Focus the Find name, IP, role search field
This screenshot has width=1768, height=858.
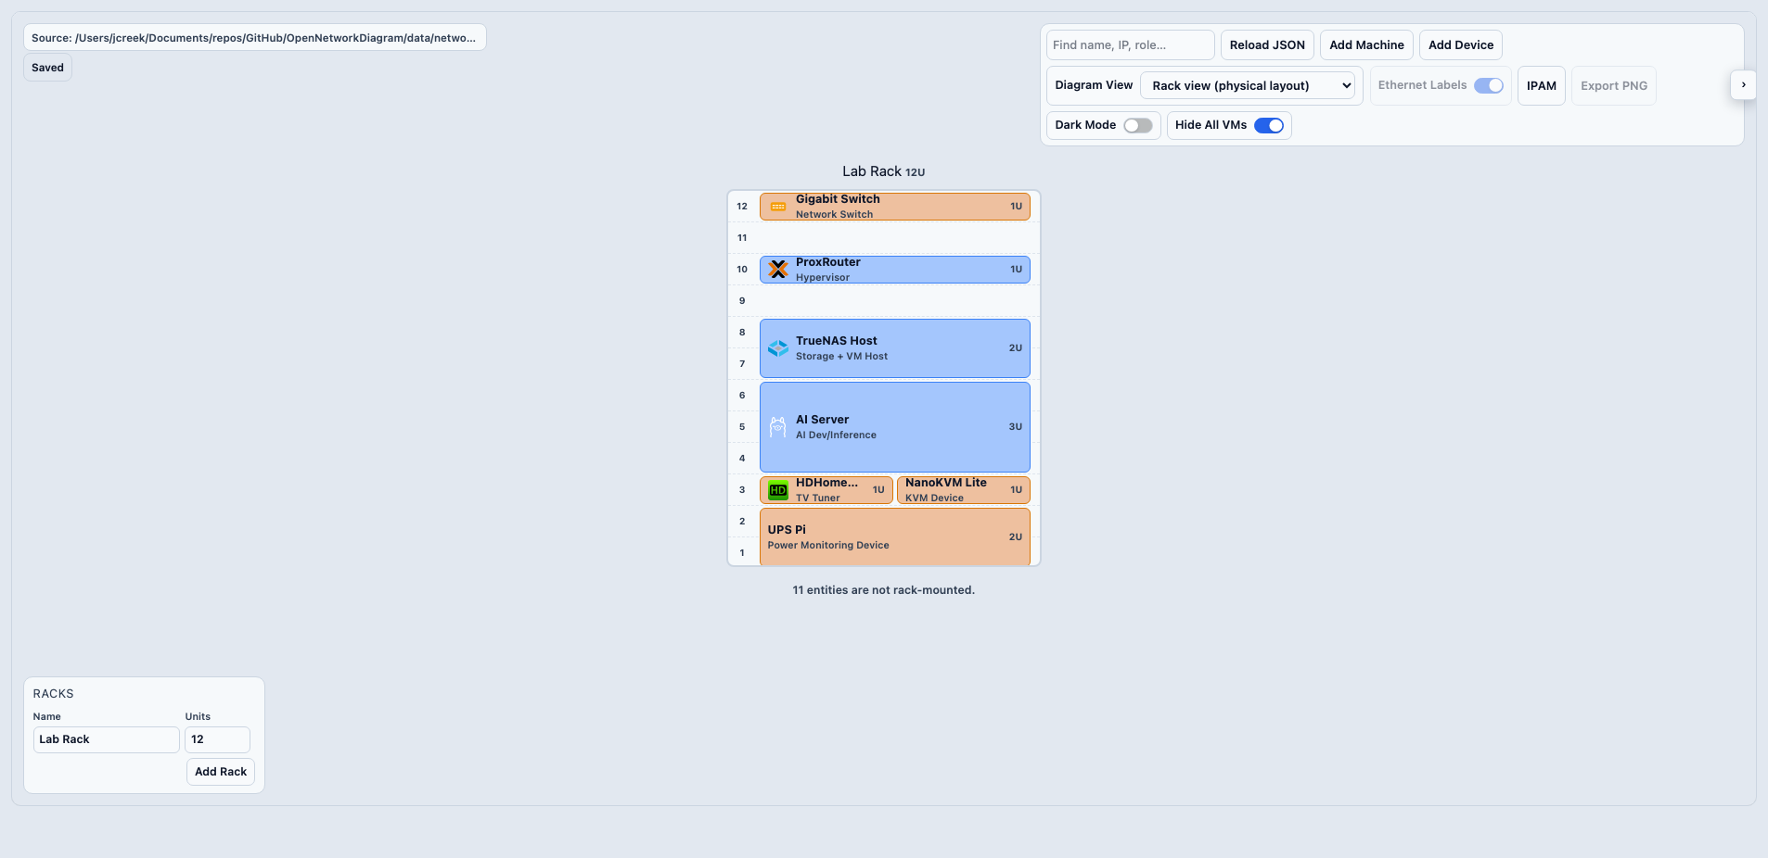pos(1130,44)
